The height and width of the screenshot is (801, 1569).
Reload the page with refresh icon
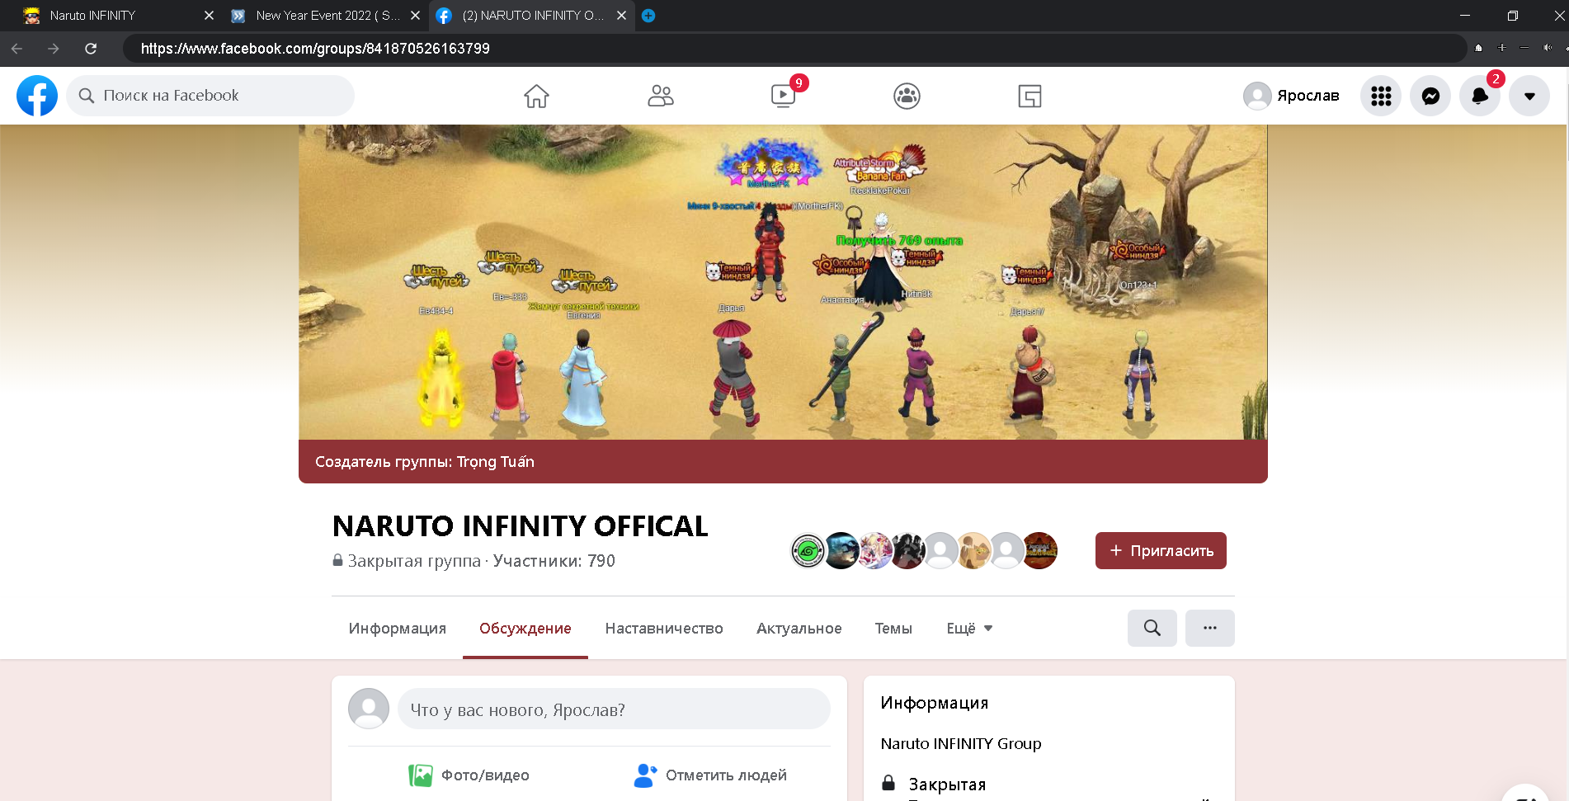[91, 49]
